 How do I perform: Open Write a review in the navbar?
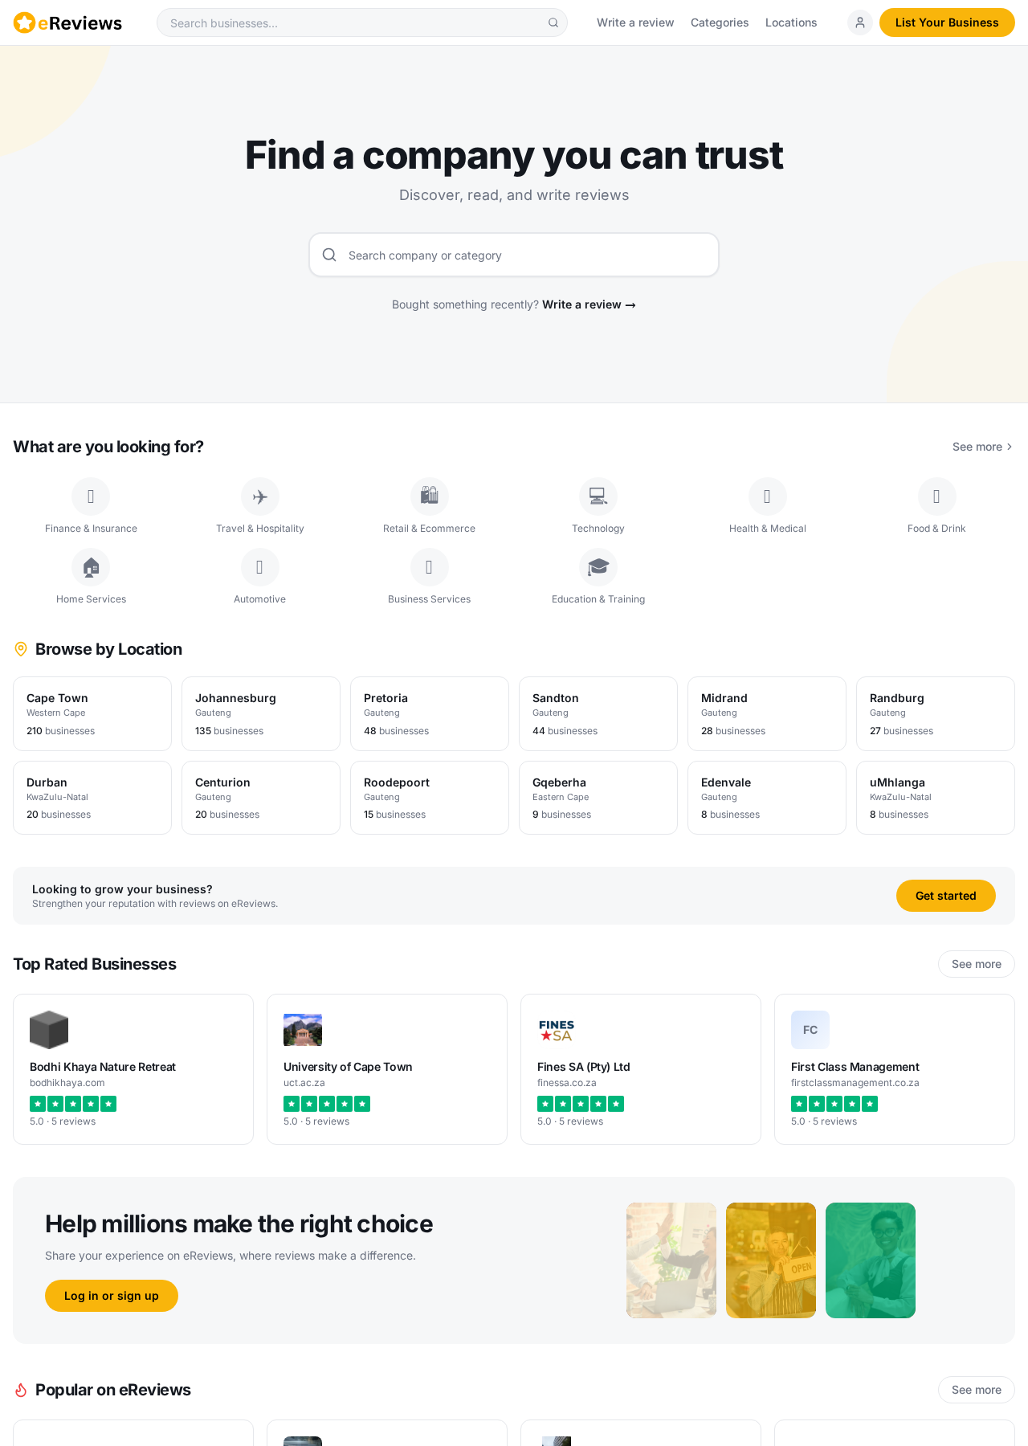(635, 22)
